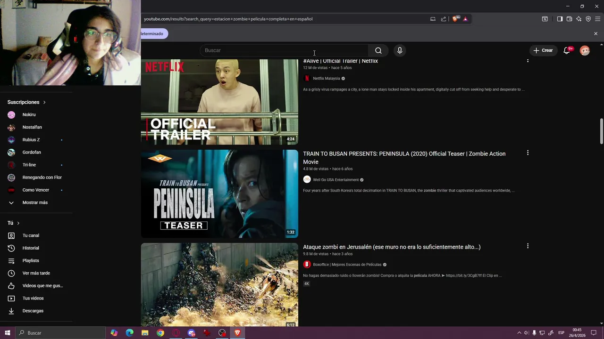Click the system tray volume icon
The image size is (604, 339).
click(x=527, y=333)
